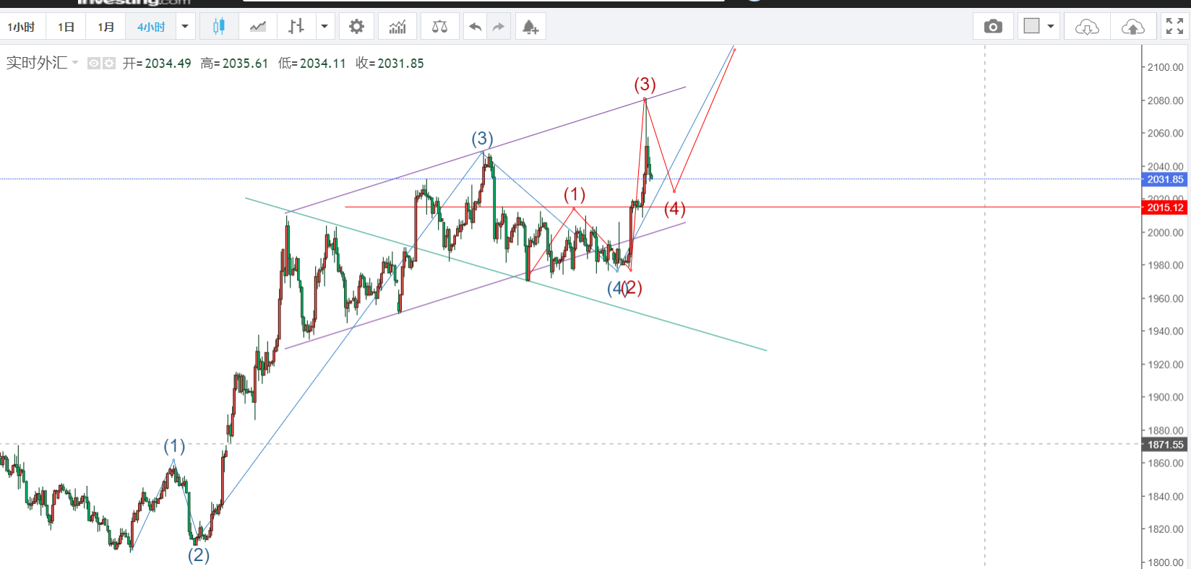Open the indicators panel

tap(397, 27)
